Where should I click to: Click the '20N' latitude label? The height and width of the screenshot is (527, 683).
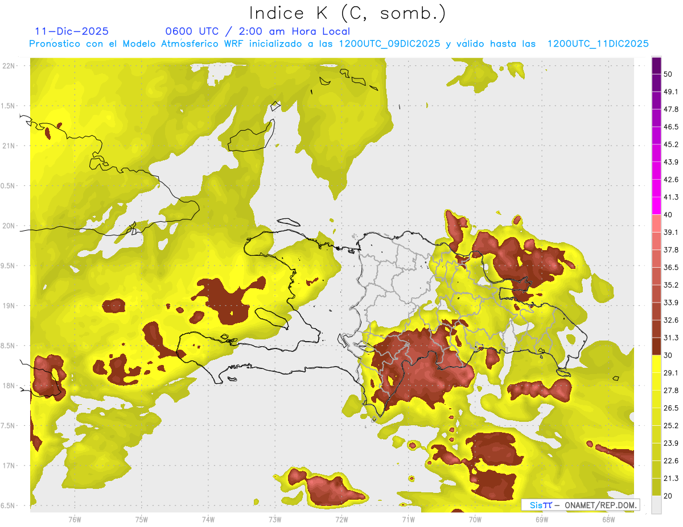point(10,226)
